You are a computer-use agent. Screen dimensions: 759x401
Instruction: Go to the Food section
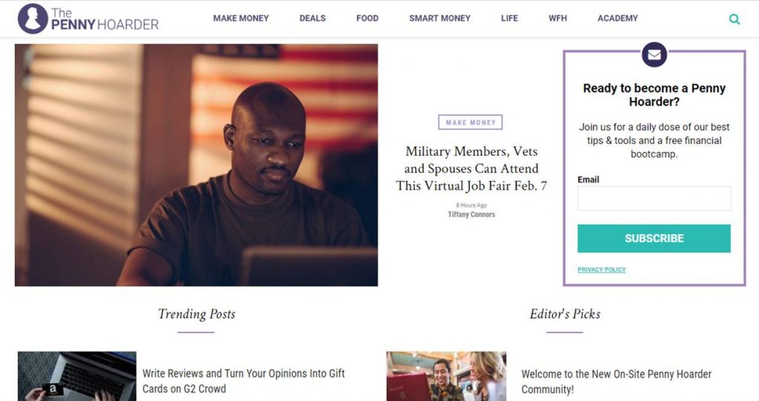click(x=367, y=19)
